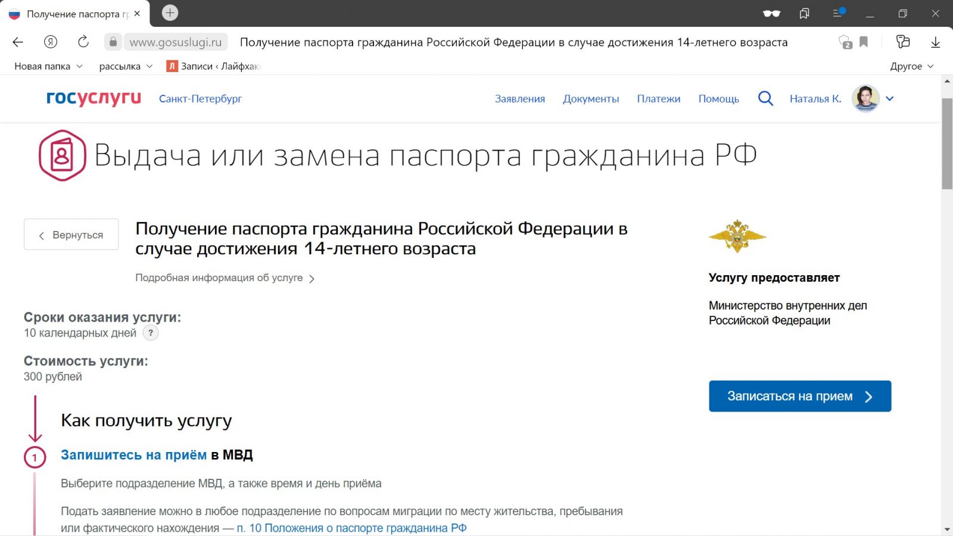This screenshot has height=536, width=953.
Task: Click the www.gosuslugi.ru address field
Action: point(175,42)
